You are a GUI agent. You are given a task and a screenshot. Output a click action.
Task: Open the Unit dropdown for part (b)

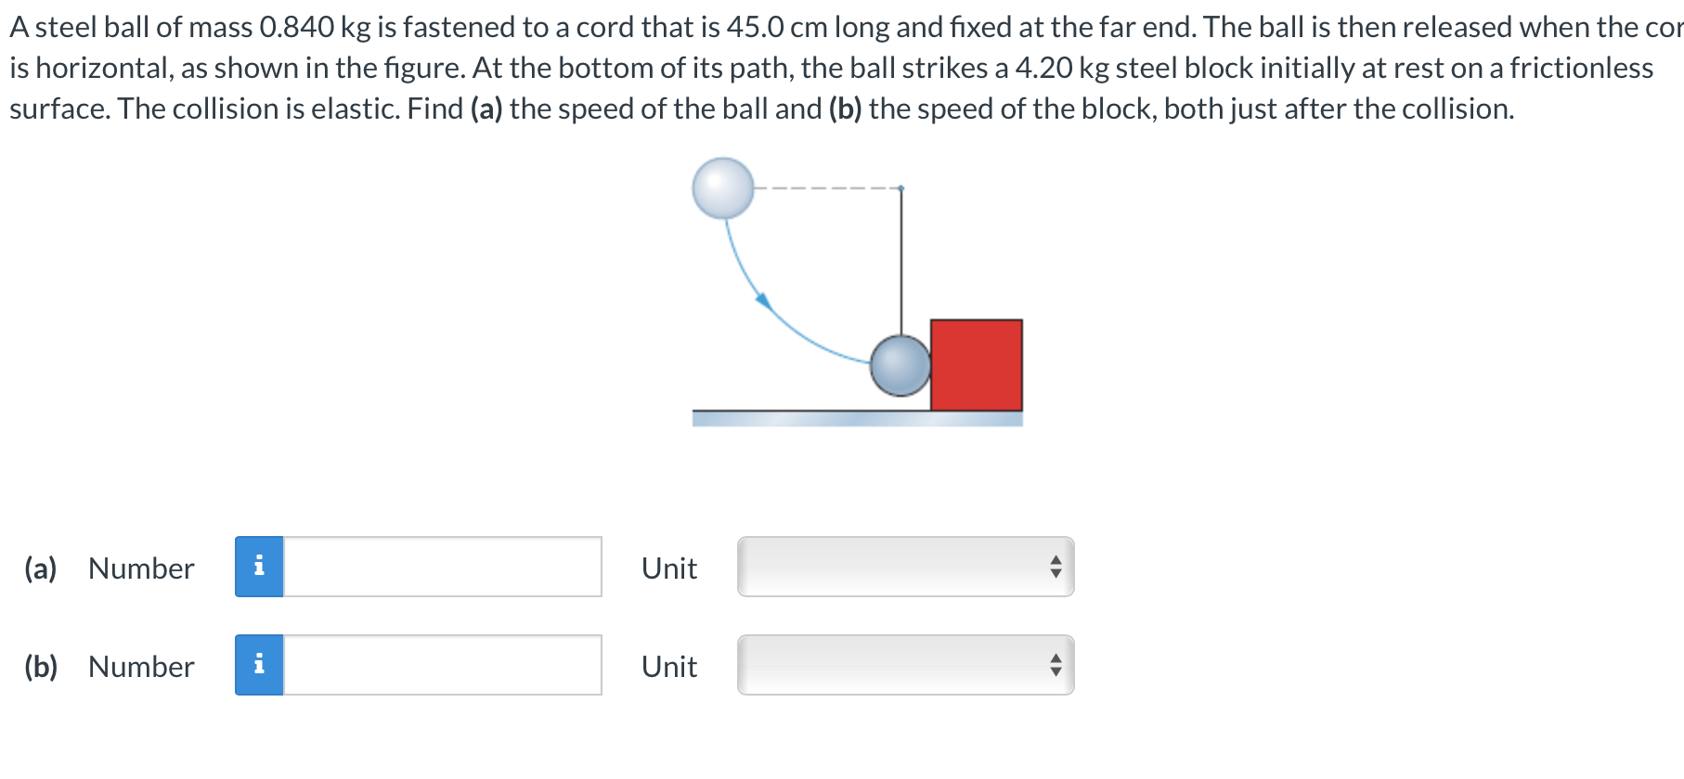[905, 666]
